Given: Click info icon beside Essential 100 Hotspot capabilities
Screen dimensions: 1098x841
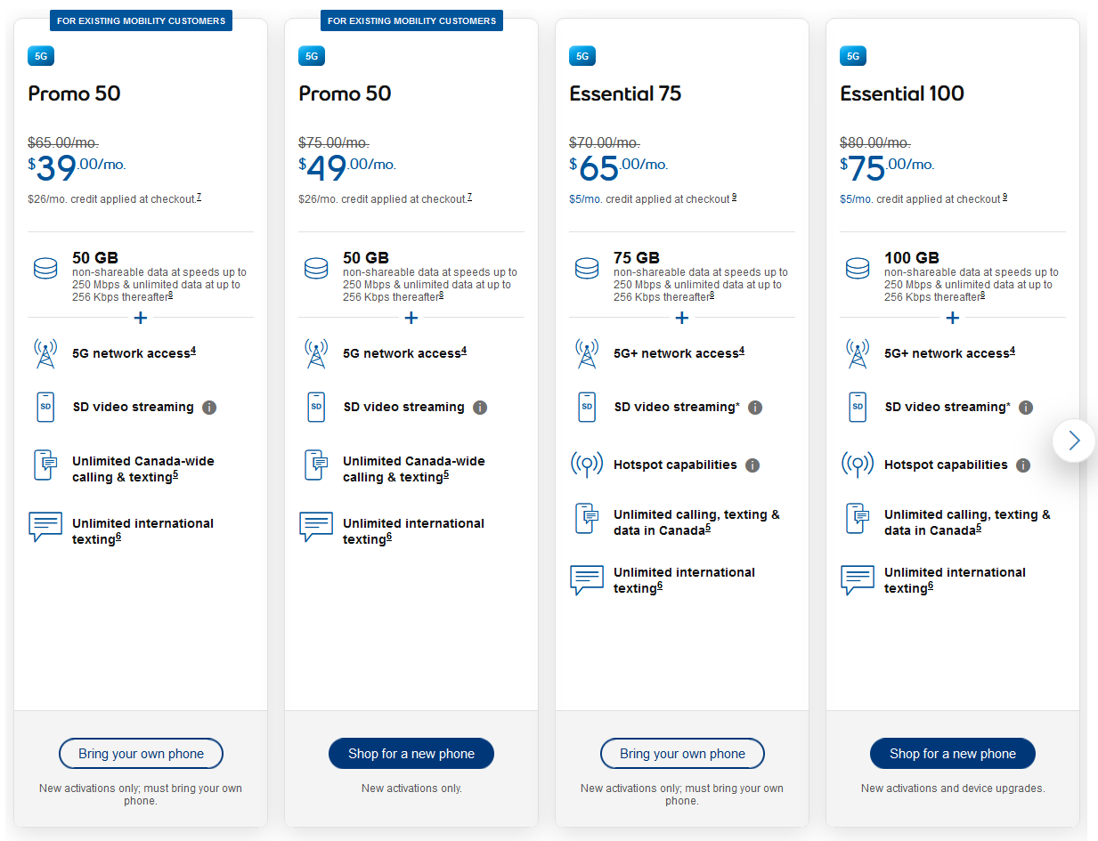Looking at the screenshot, I should (x=1023, y=465).
